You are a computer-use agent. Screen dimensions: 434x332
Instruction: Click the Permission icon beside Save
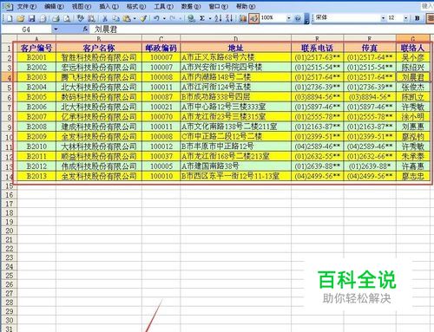[43, 18]
